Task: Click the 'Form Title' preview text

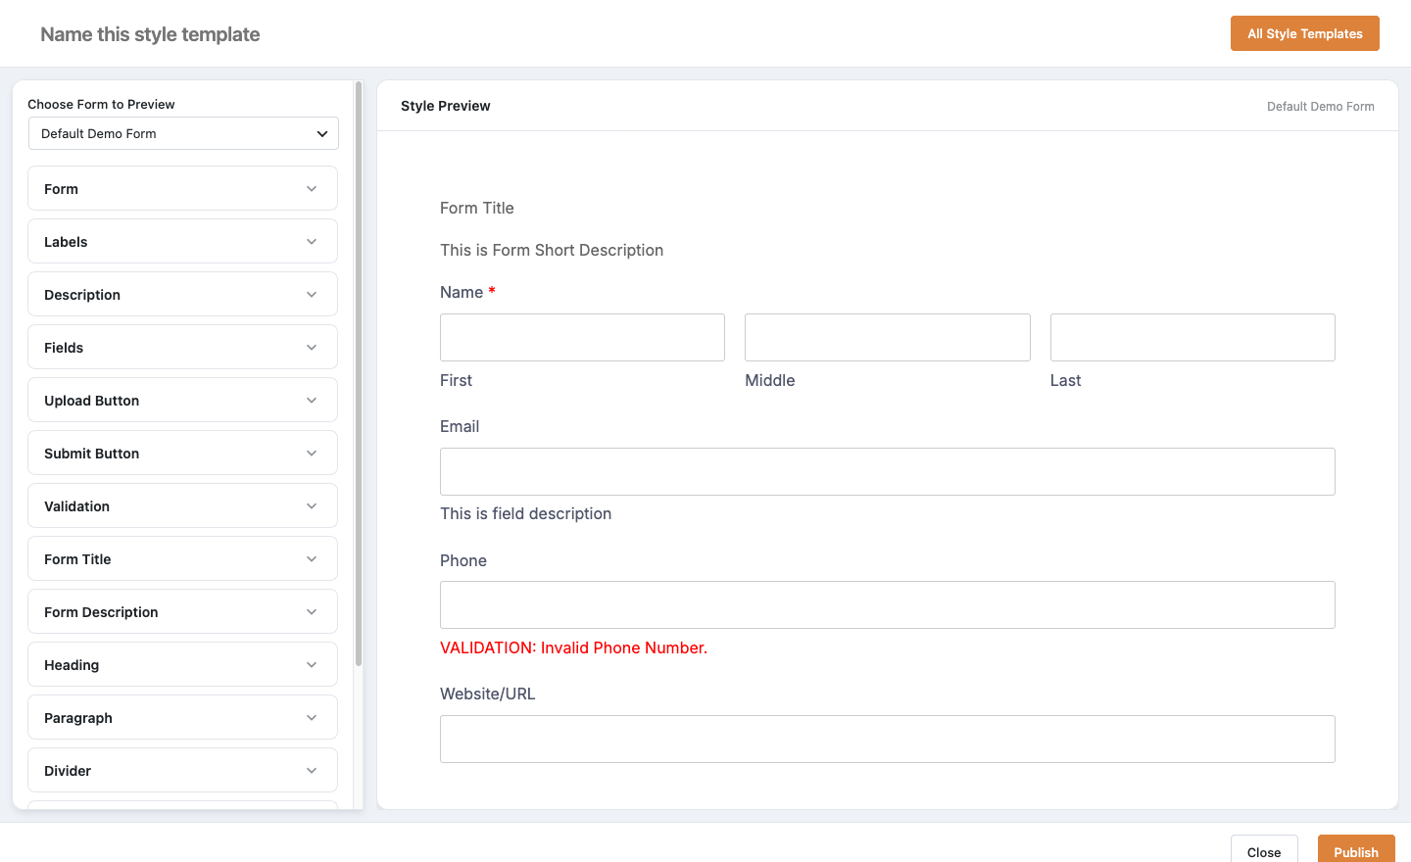Action: [x=477, y=208]
